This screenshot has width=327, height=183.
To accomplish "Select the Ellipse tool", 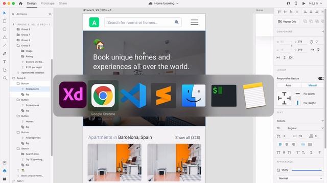I will click(x=5, y=29).
